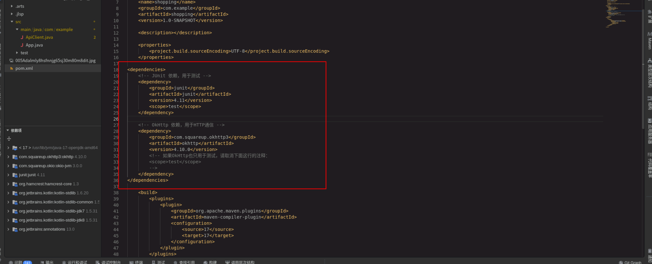The image size is (652, 264).
Task: Expand the kotlin-stdlib-jdk8 dependency
Action: point(8,220)
